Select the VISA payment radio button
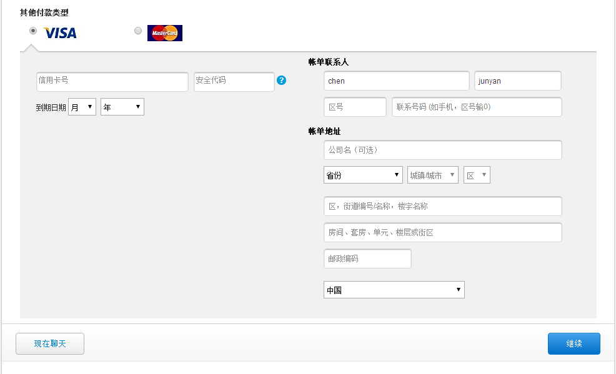The width and height of the screenshot is (616, 374). pyautogui.click(x=33, y=31)
